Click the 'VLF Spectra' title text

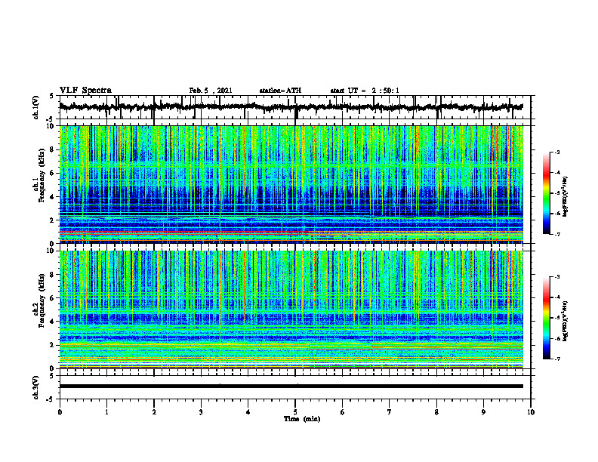[x=85, y=91]
